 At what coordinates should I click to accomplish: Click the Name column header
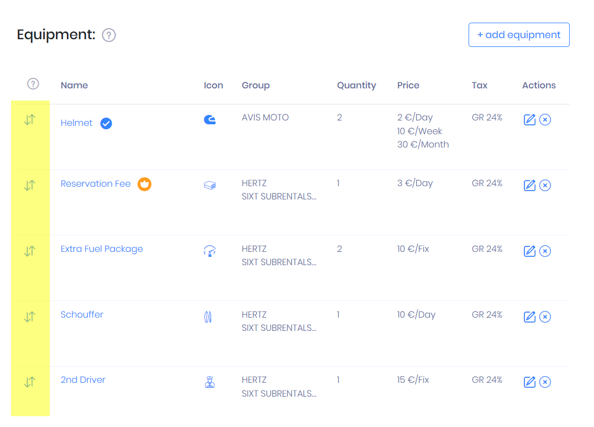tap(74, 85)
